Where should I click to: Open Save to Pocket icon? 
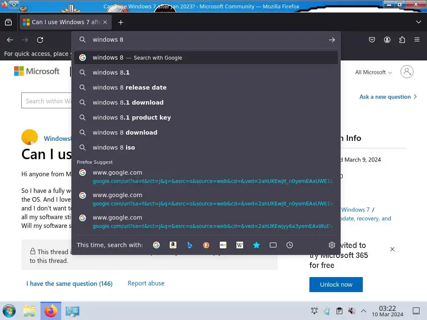coord(372,40)
